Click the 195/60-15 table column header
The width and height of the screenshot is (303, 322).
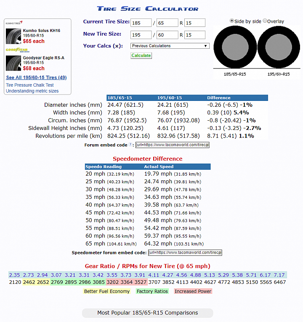pos(170,98)
